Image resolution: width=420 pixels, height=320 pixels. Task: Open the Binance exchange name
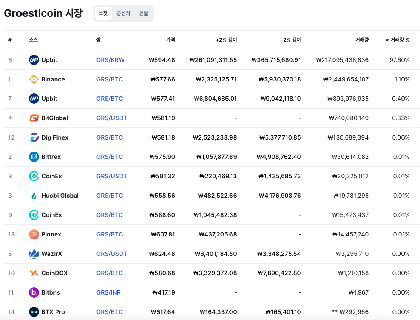[53, 79]
